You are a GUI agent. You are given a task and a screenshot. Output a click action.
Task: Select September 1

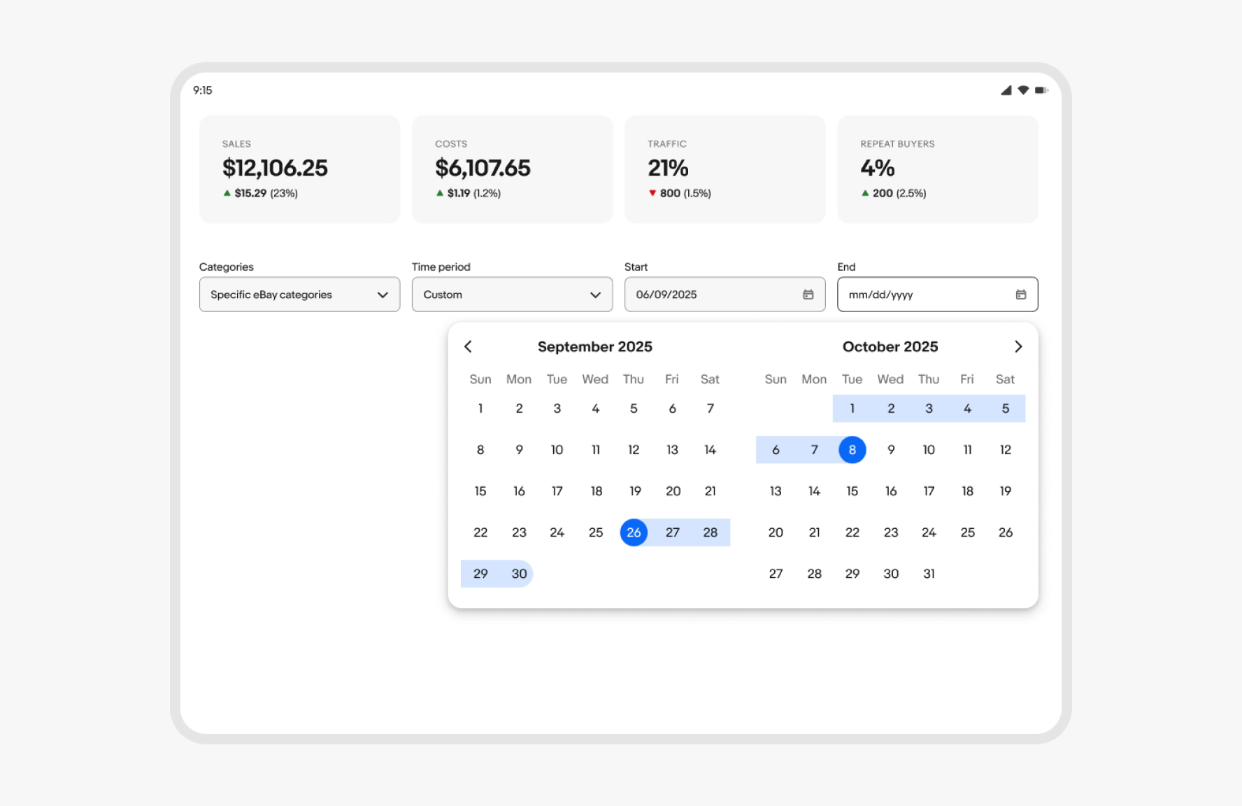tap(480, 409)
